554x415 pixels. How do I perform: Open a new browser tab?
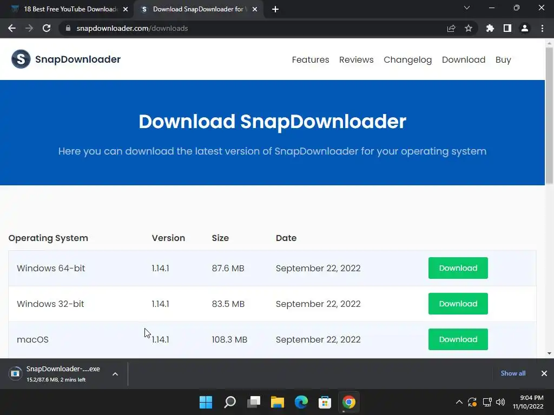275,10
